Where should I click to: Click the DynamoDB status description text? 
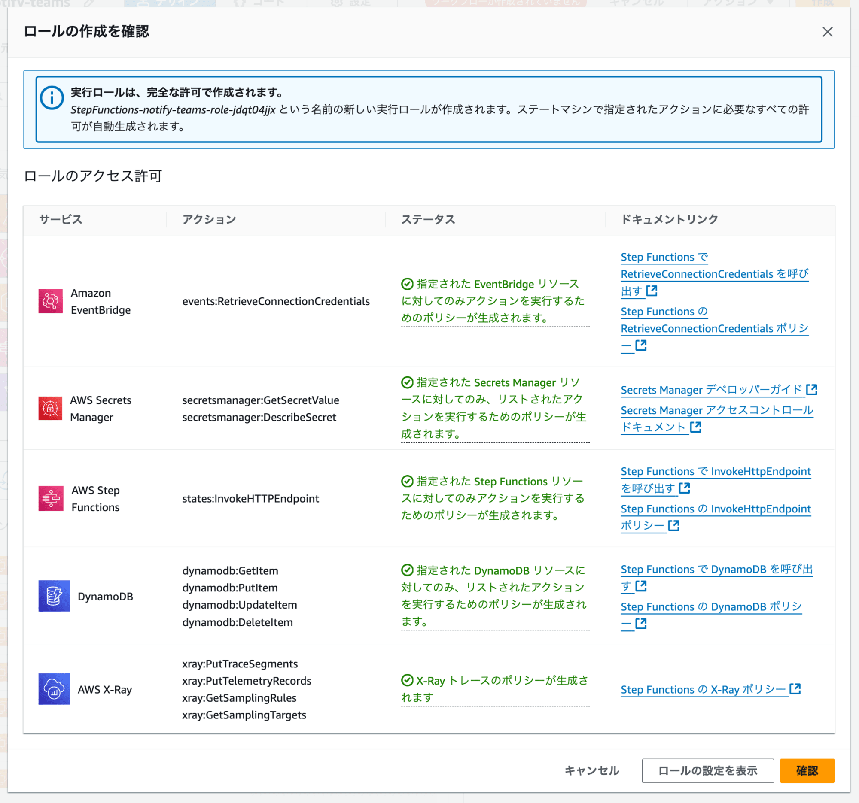tap(495, 596)
